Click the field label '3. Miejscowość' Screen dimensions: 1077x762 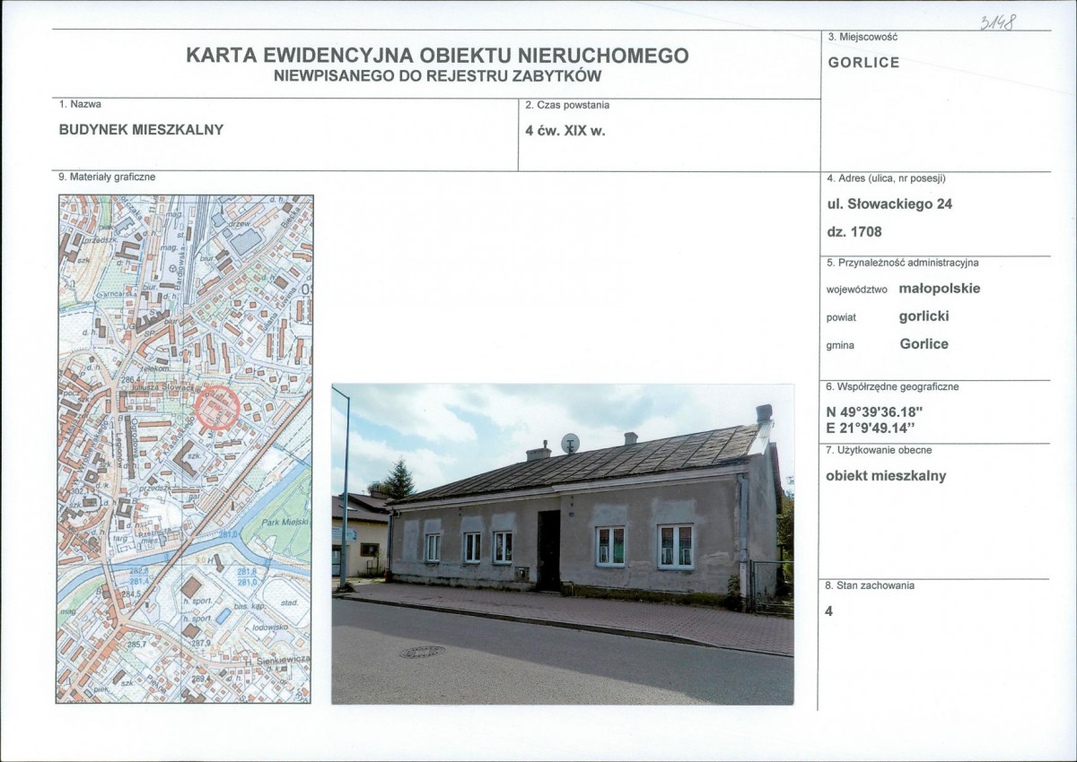(x=862, y=37)
